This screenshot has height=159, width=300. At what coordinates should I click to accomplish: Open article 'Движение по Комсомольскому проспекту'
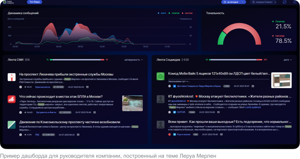[x=70, y=122]
